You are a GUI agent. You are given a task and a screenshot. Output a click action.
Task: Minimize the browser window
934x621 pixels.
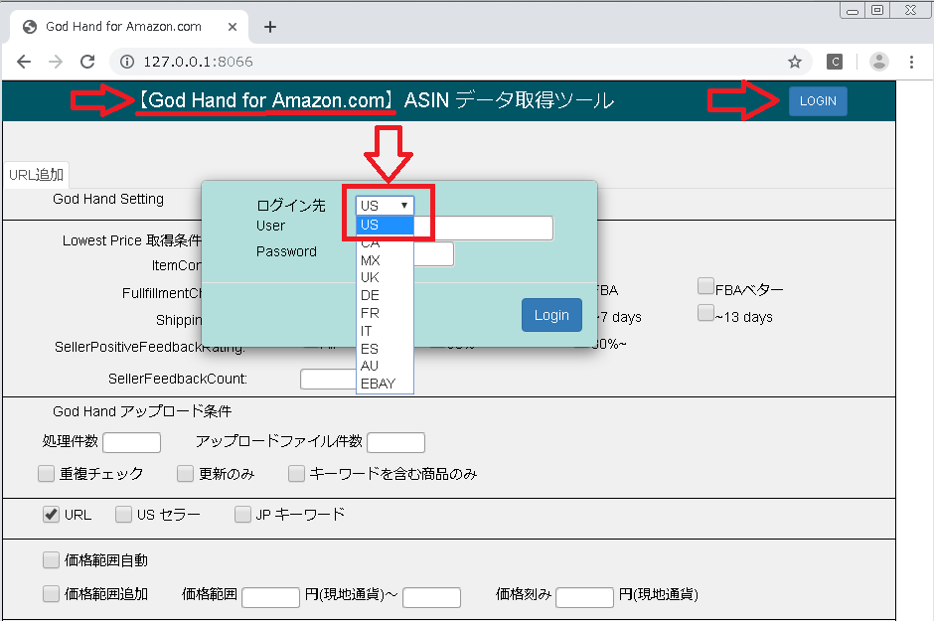tap(853, 10)
